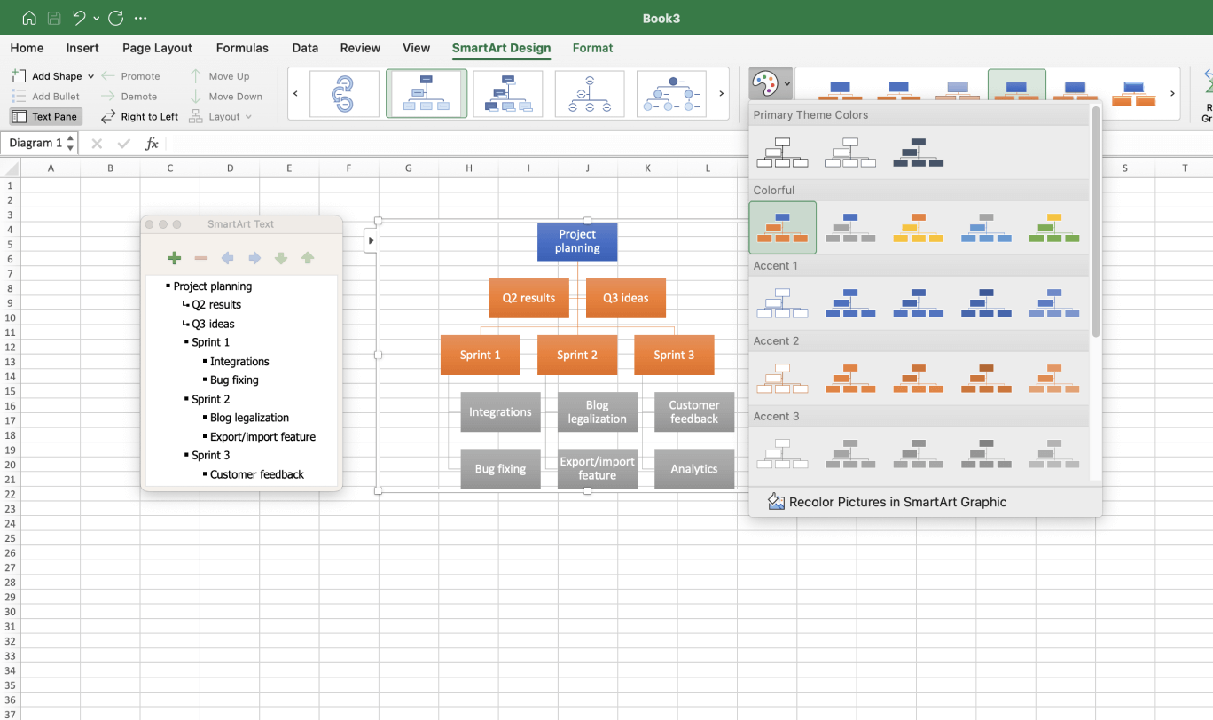Click the Home icon in title bar
1213x720 pixels.
click(x=29, y=18)
